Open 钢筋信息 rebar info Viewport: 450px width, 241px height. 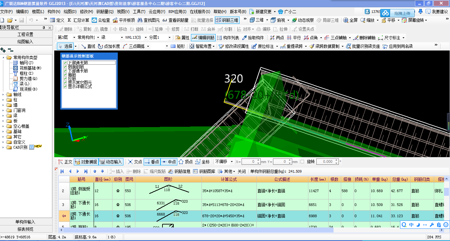180,171
